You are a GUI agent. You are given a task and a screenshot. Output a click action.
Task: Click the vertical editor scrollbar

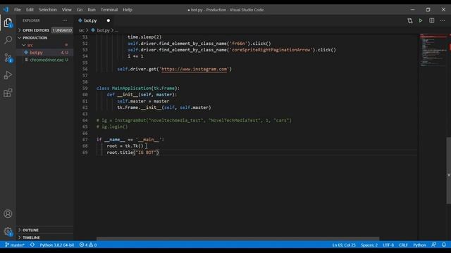point(448,171)
